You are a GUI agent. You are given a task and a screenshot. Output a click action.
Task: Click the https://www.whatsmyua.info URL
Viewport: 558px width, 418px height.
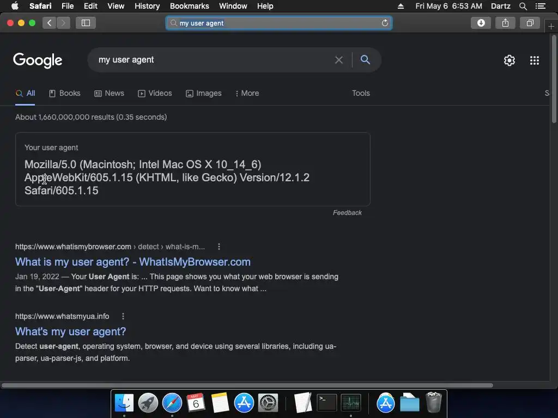tap(62, 316)
